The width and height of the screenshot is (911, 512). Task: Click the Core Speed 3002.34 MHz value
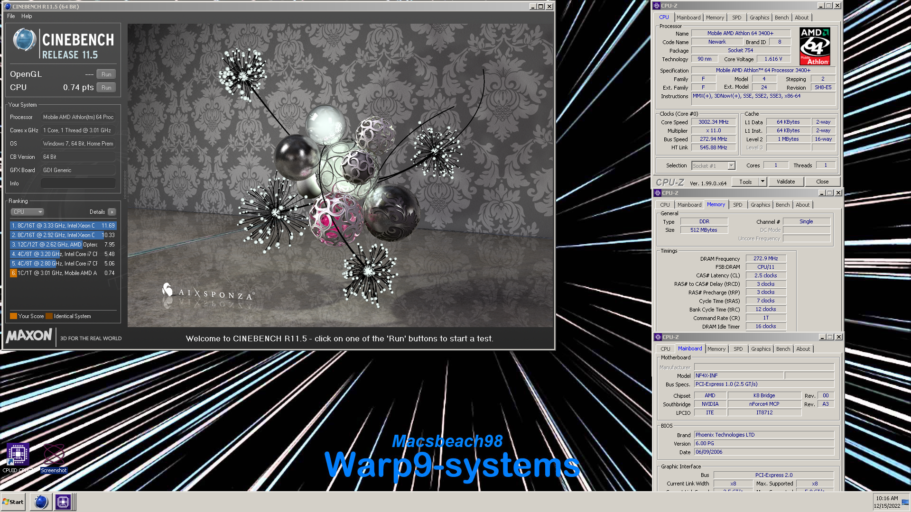pos(713,122)
